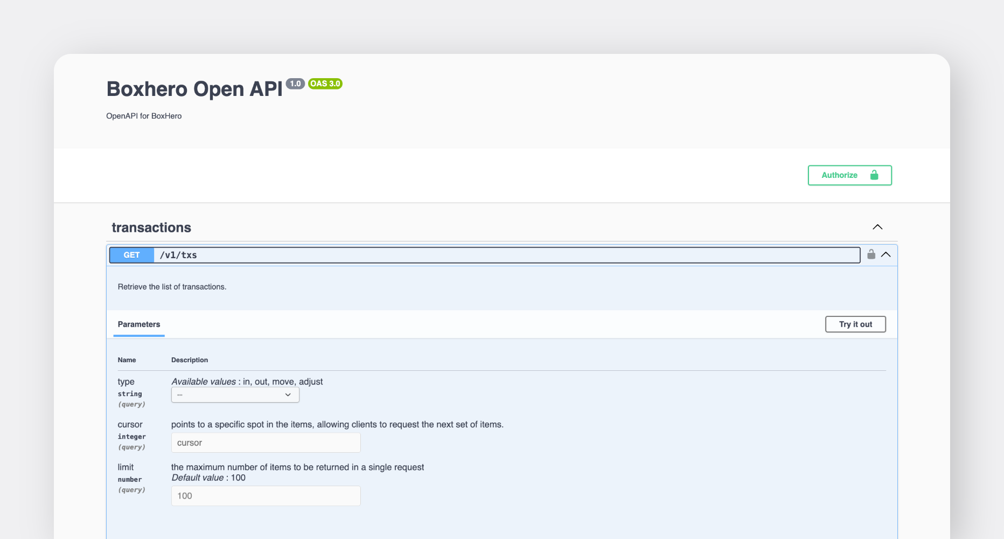This screenshot has height=539, width=1004.
Task: Click the 1.0 version badge
Action: (296, 84)
